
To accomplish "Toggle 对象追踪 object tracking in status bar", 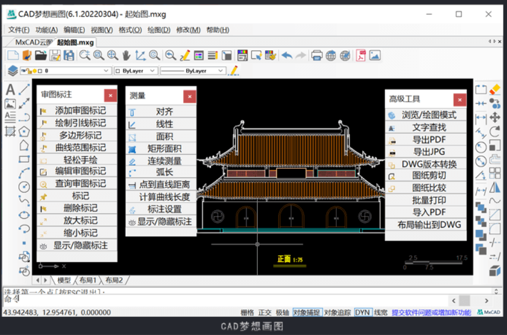I will click(x=337, y=312).
